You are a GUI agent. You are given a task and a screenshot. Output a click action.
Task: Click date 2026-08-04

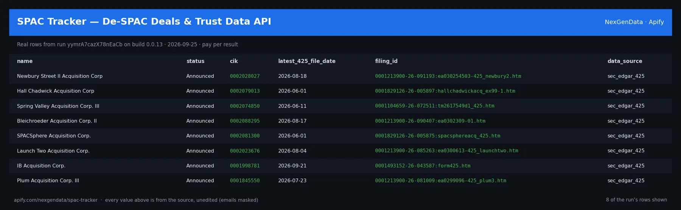click(x=292, y=151)
